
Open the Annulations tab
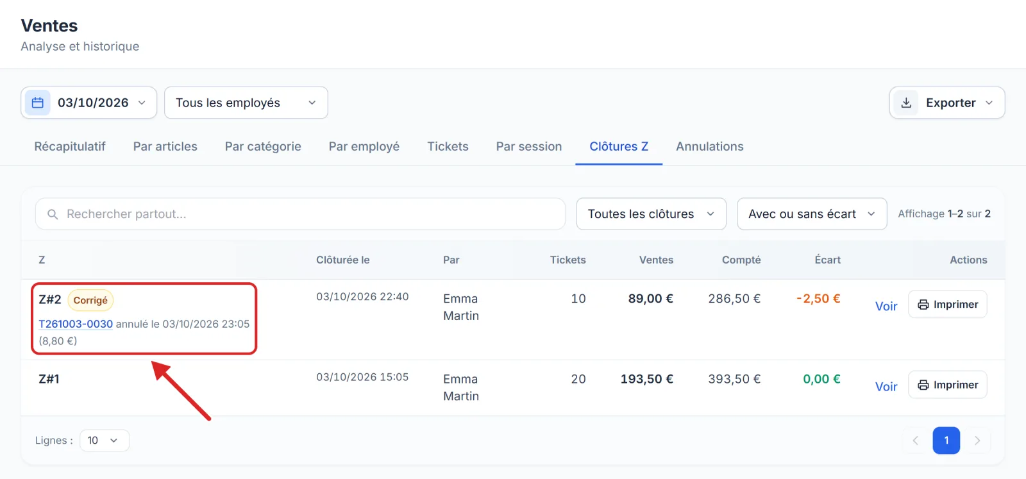coord(710,146)
